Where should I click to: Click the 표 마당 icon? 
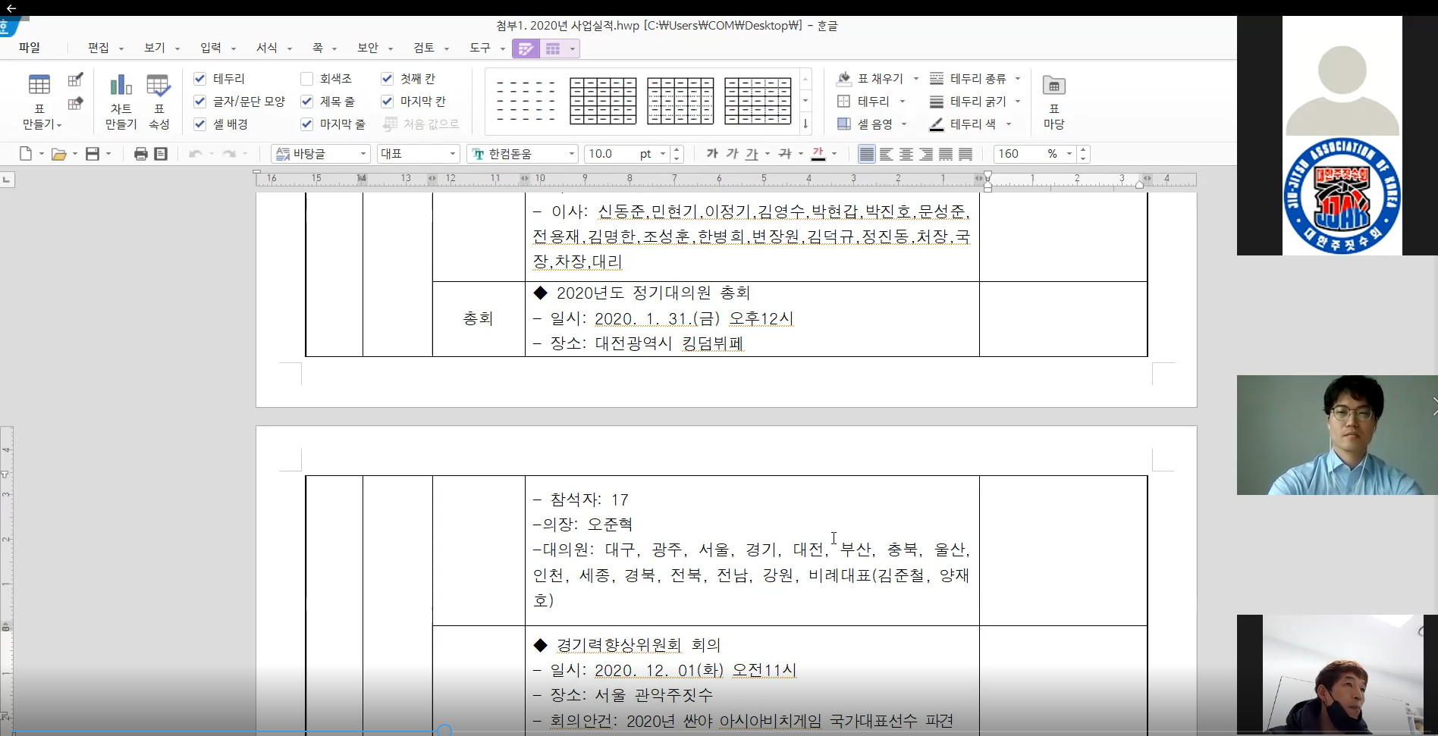[1053, 86]
